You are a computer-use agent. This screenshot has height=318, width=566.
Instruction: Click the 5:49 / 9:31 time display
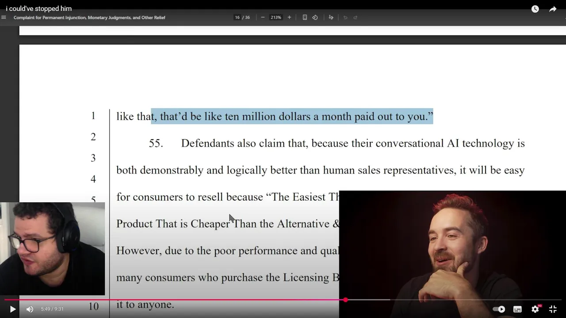click(x=52, y=309)
